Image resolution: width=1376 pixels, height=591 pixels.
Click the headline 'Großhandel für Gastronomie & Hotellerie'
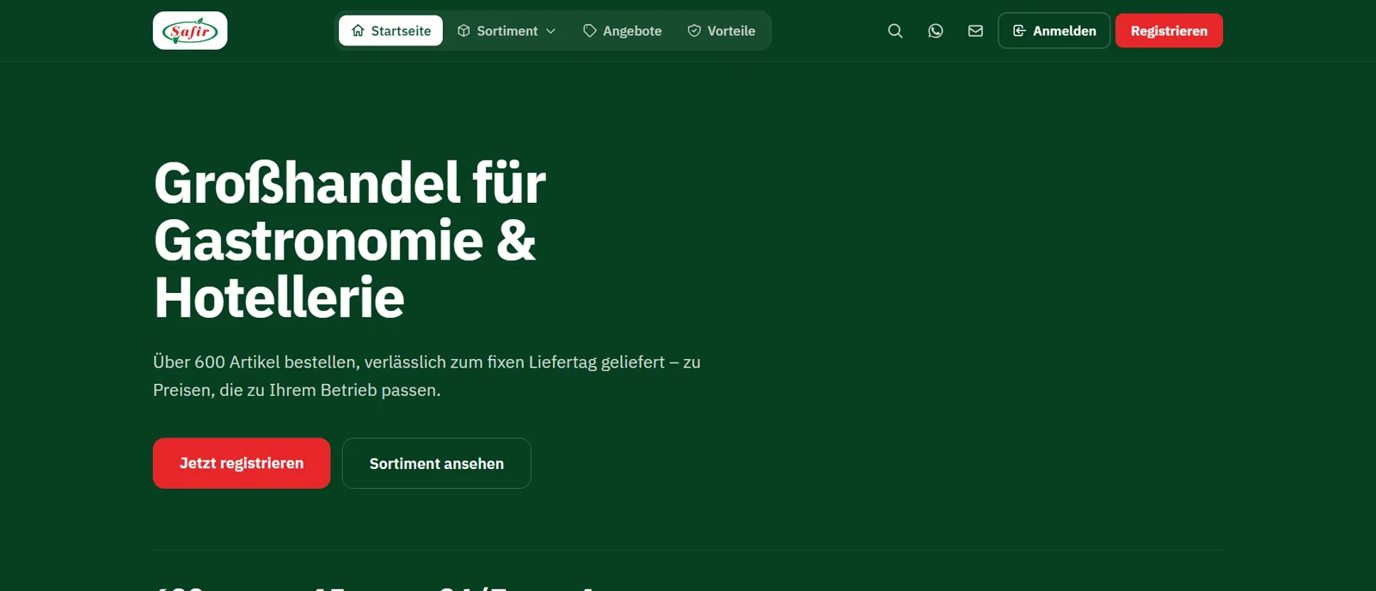click(350, 240)
